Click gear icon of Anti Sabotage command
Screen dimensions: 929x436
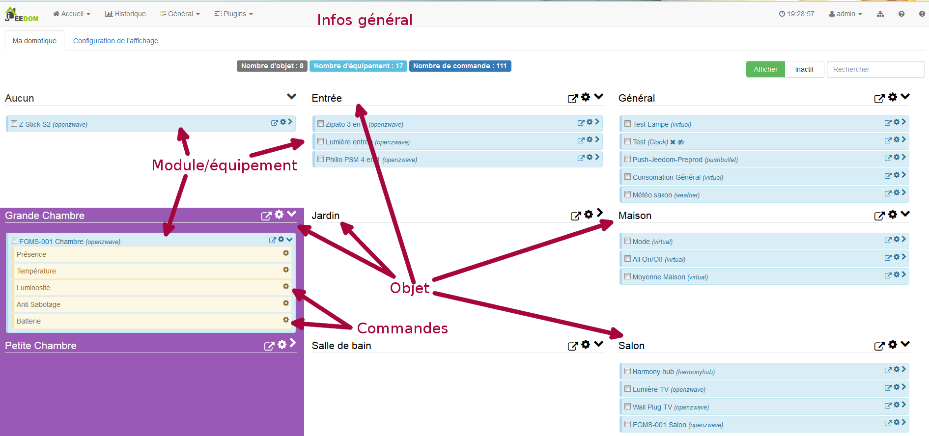[x=286, y=303]
